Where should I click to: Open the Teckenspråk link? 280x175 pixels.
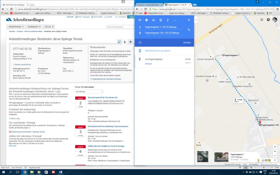point(97,17)
